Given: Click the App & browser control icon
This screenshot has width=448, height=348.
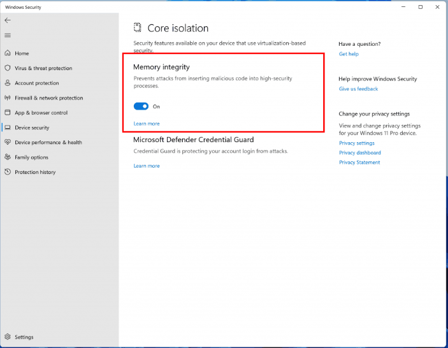Looking at the screenshot, I should click(8, 113).
